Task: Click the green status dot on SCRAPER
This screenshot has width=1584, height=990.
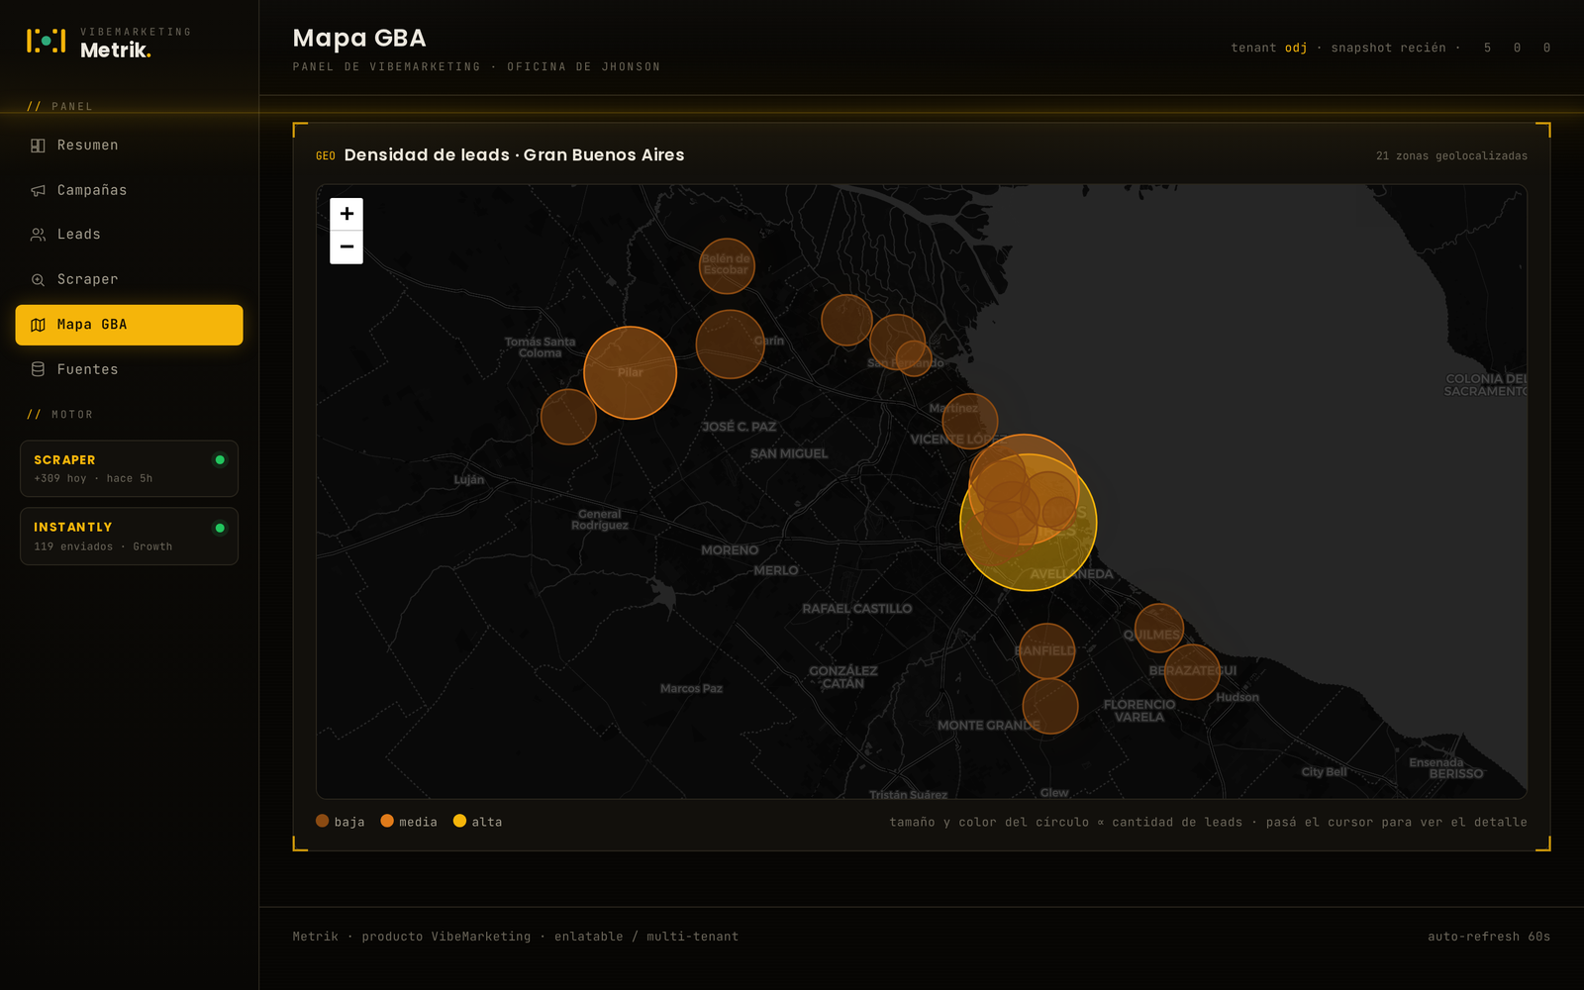Action: [x=220, y=459]
